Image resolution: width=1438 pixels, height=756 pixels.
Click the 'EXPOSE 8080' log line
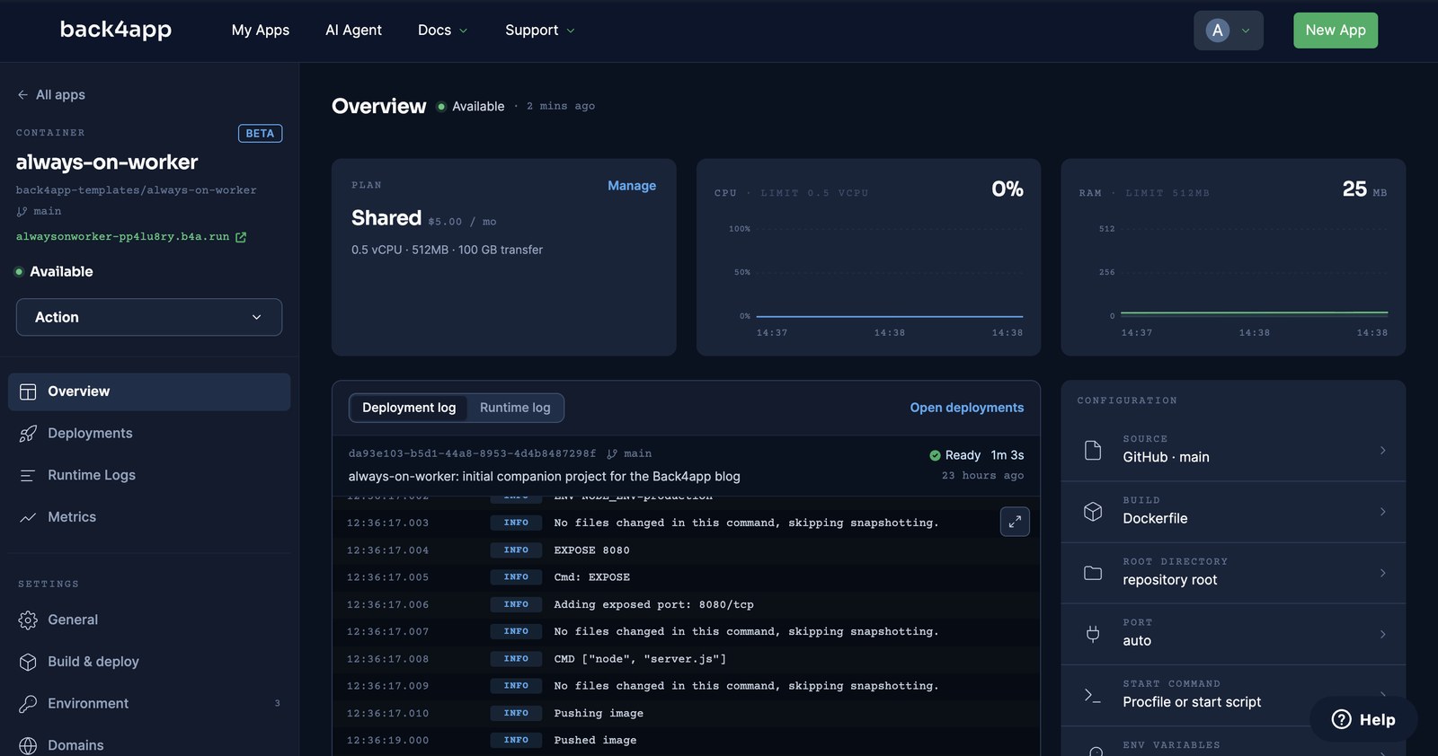click(x=591, y=550)
